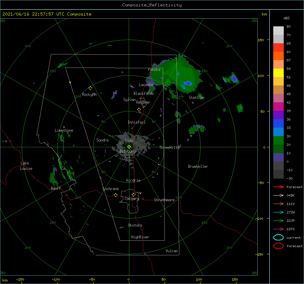Click the Innisfail town label

(136, 122)
